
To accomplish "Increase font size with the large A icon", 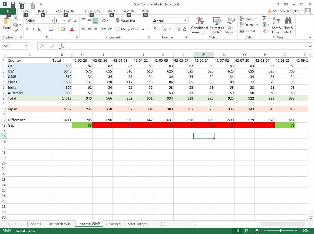I will pyautogui.click(x=70, y=21).
